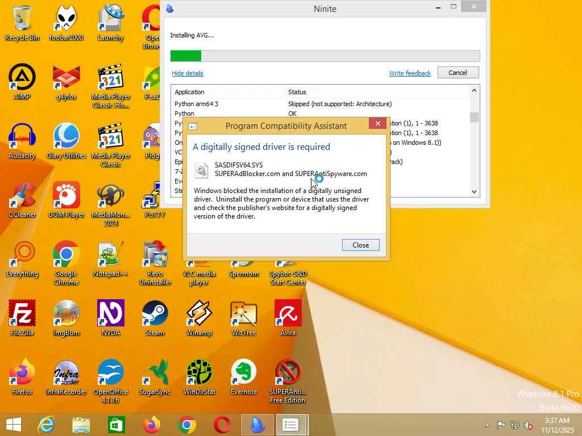Open the Avira desktop shortcut
Viewport: 582px width, 436px height.
(288, 318)
